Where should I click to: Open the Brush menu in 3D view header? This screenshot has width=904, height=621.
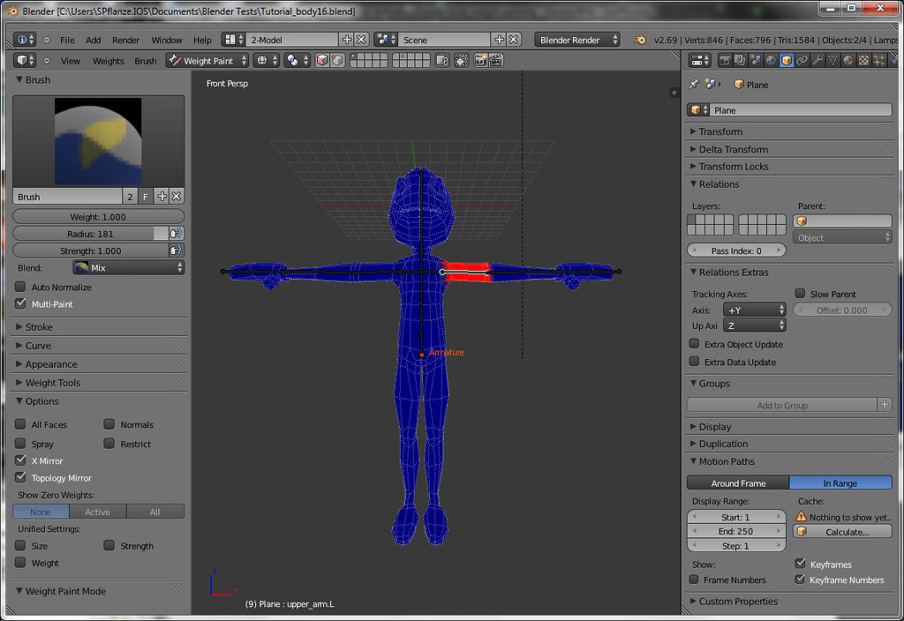tap(146, 61)
